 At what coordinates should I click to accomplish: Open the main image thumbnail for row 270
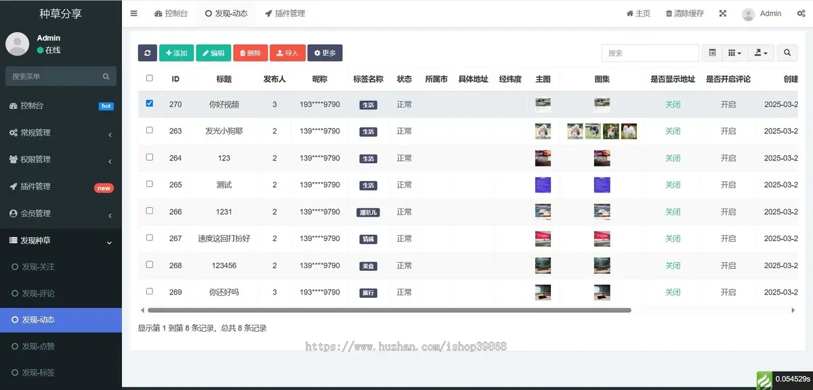pos(543,104)
